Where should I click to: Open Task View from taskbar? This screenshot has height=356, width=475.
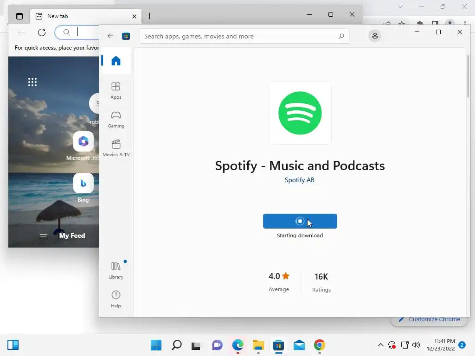(x=196, y=345)
